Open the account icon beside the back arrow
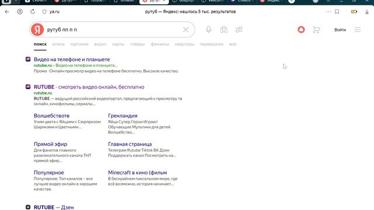 (x=20, y=12)
